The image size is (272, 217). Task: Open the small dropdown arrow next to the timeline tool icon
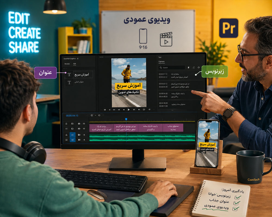coord(95,116)
